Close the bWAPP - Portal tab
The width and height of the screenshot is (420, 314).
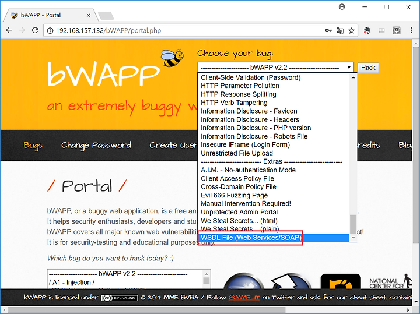(x=89, y=16)
